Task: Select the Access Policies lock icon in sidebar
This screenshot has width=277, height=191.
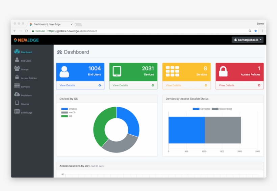Action: coord(17,77)
